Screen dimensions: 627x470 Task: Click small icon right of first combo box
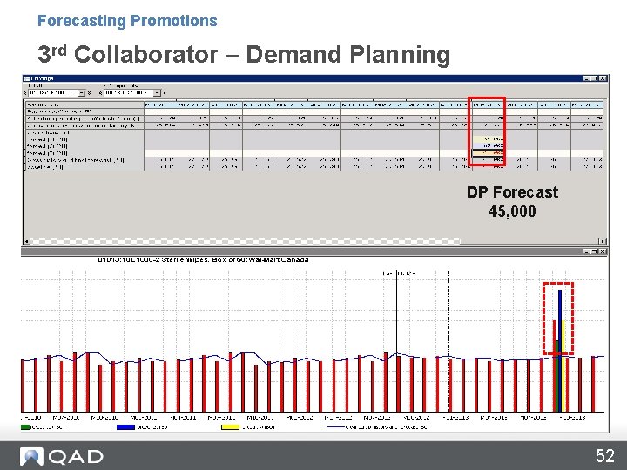[x=89, y=93]
